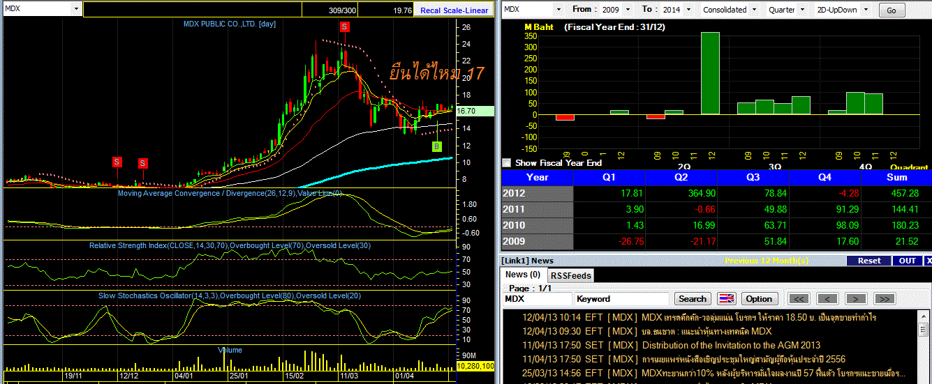This screenshot has height=384, width=932.
Task: Enable Show Fiscal Year End checkbox
Action: coord(507,163)
